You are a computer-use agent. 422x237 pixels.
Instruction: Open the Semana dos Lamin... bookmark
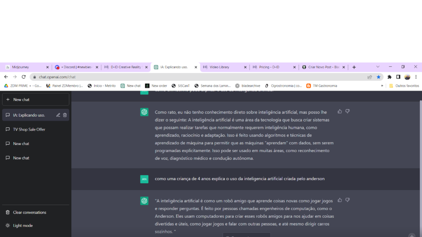[213, 86]
